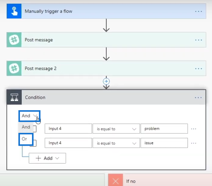
Task: Toggle the And operator dropdown
Action: point(29,116)
